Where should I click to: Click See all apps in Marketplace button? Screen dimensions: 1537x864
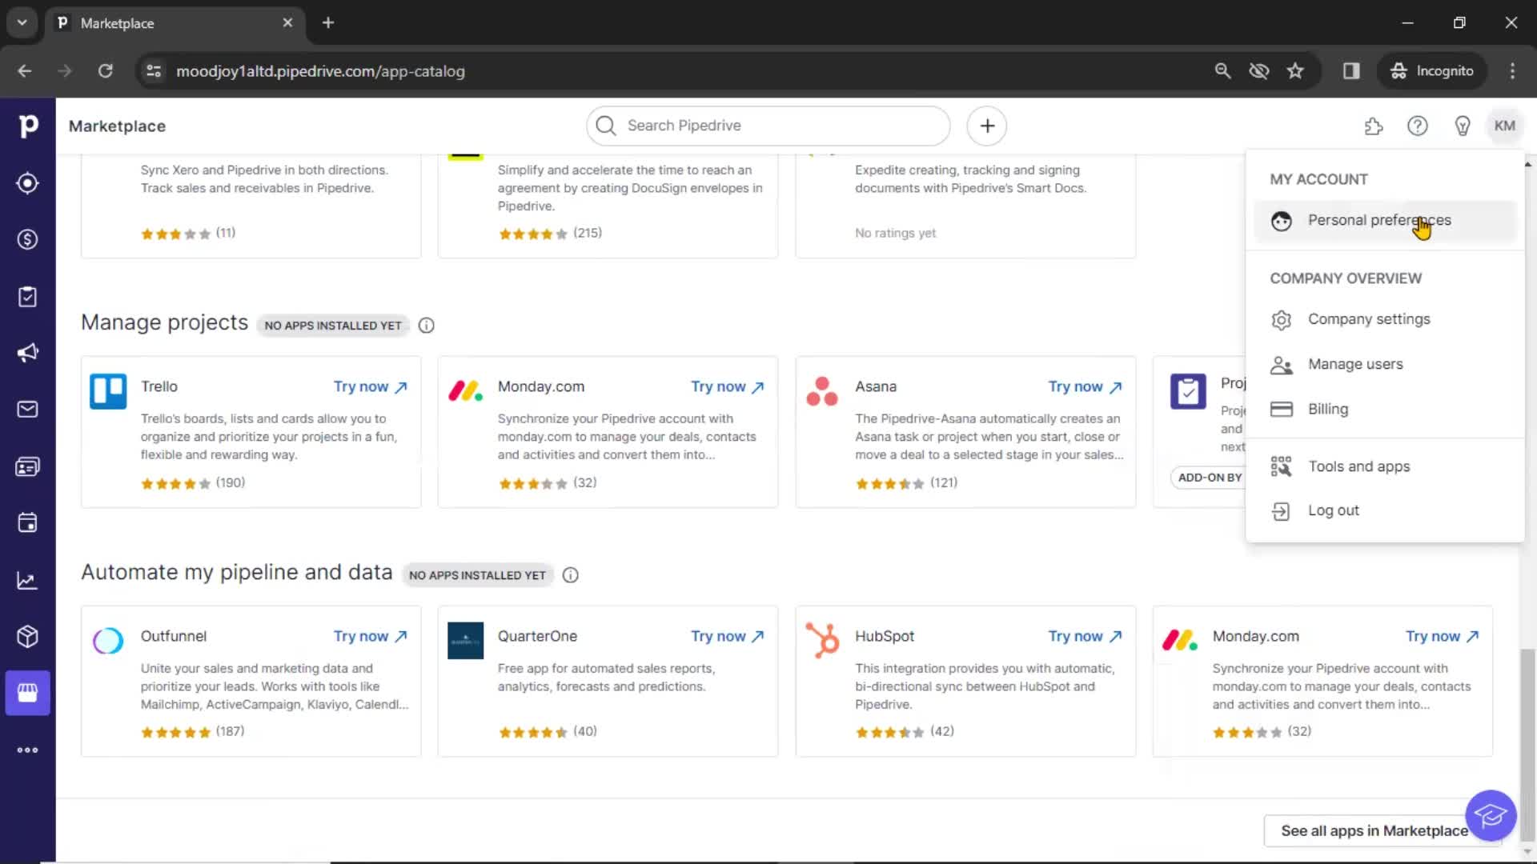[x=1374, y=830]
